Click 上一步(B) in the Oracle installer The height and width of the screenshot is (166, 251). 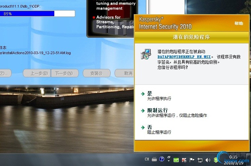[37, 73]
